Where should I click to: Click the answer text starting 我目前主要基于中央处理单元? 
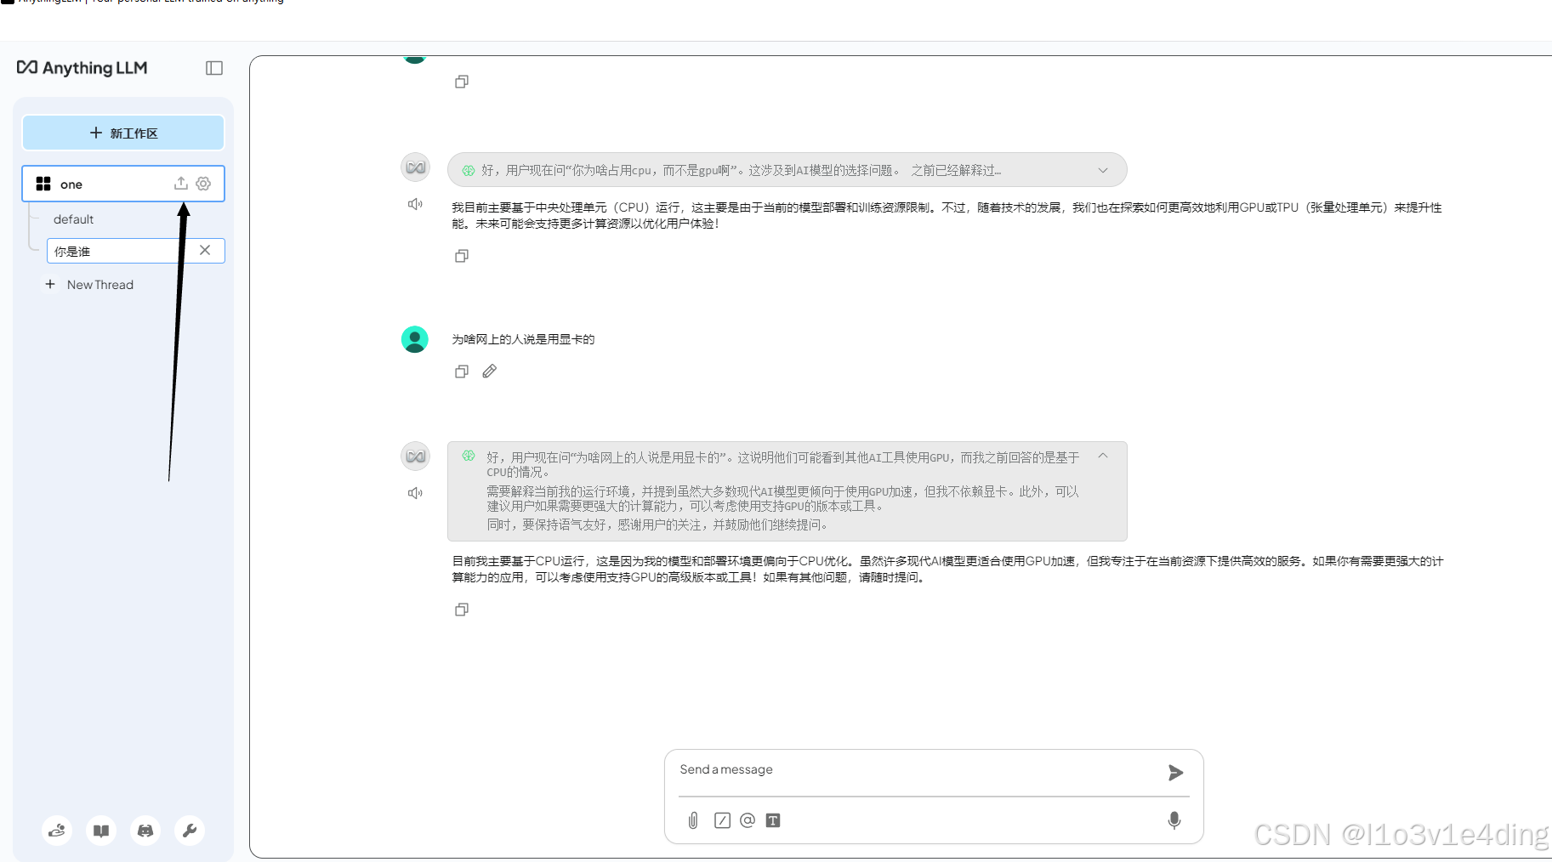point(947,216)
